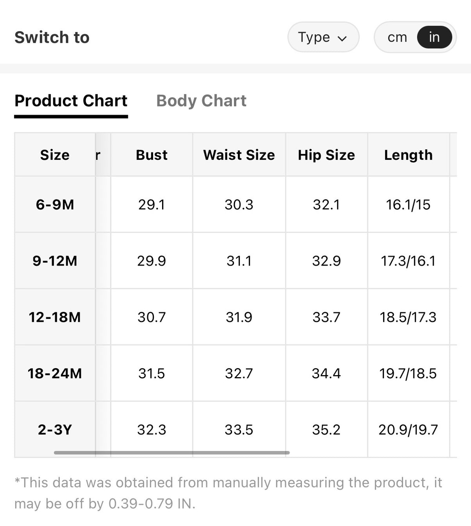The height and width of the screenshot is (526, 471).
Task: Click the Switch to label
Action: coord(52,37)
